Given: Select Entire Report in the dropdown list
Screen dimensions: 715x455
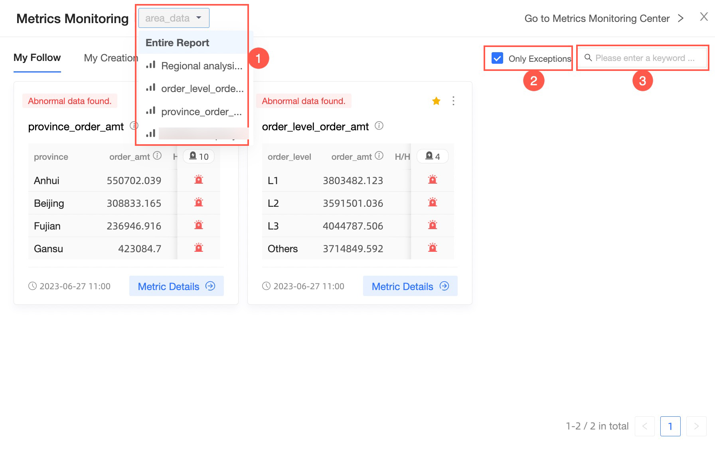Looking at the screenshot, I should click(x=192, y=43).
